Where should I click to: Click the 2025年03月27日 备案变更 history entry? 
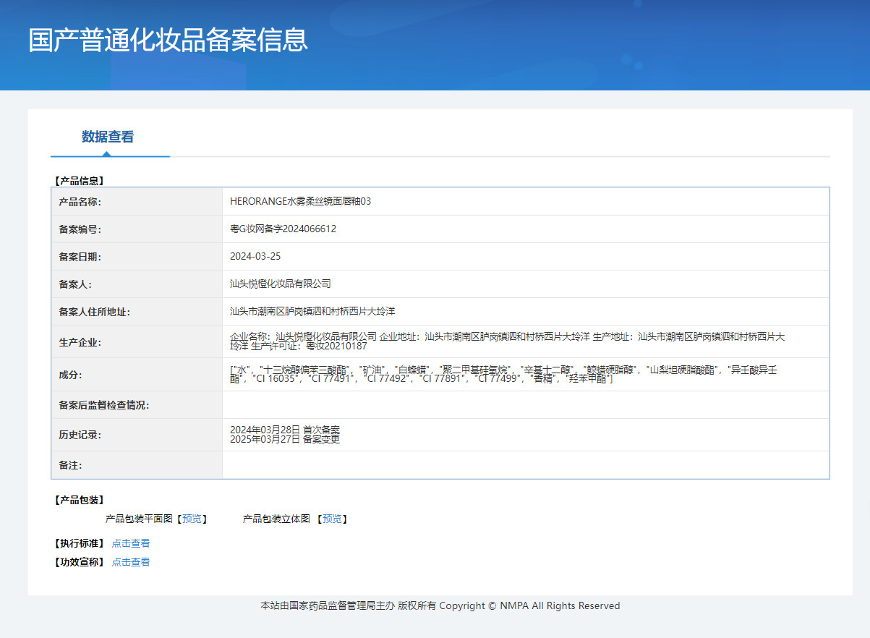[284, 439]
